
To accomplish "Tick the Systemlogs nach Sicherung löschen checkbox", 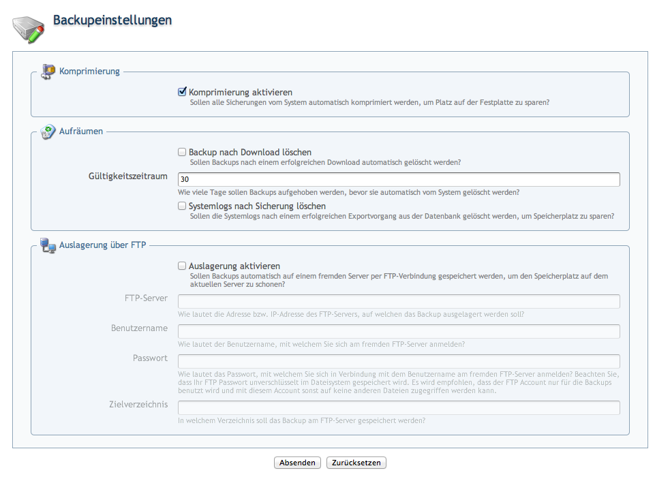I will 182,206.
